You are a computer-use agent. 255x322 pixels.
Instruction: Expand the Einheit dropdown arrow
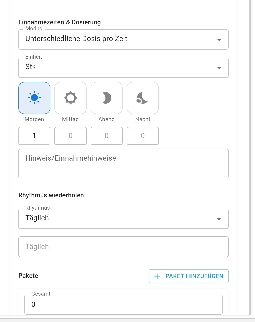pos(219,68)
